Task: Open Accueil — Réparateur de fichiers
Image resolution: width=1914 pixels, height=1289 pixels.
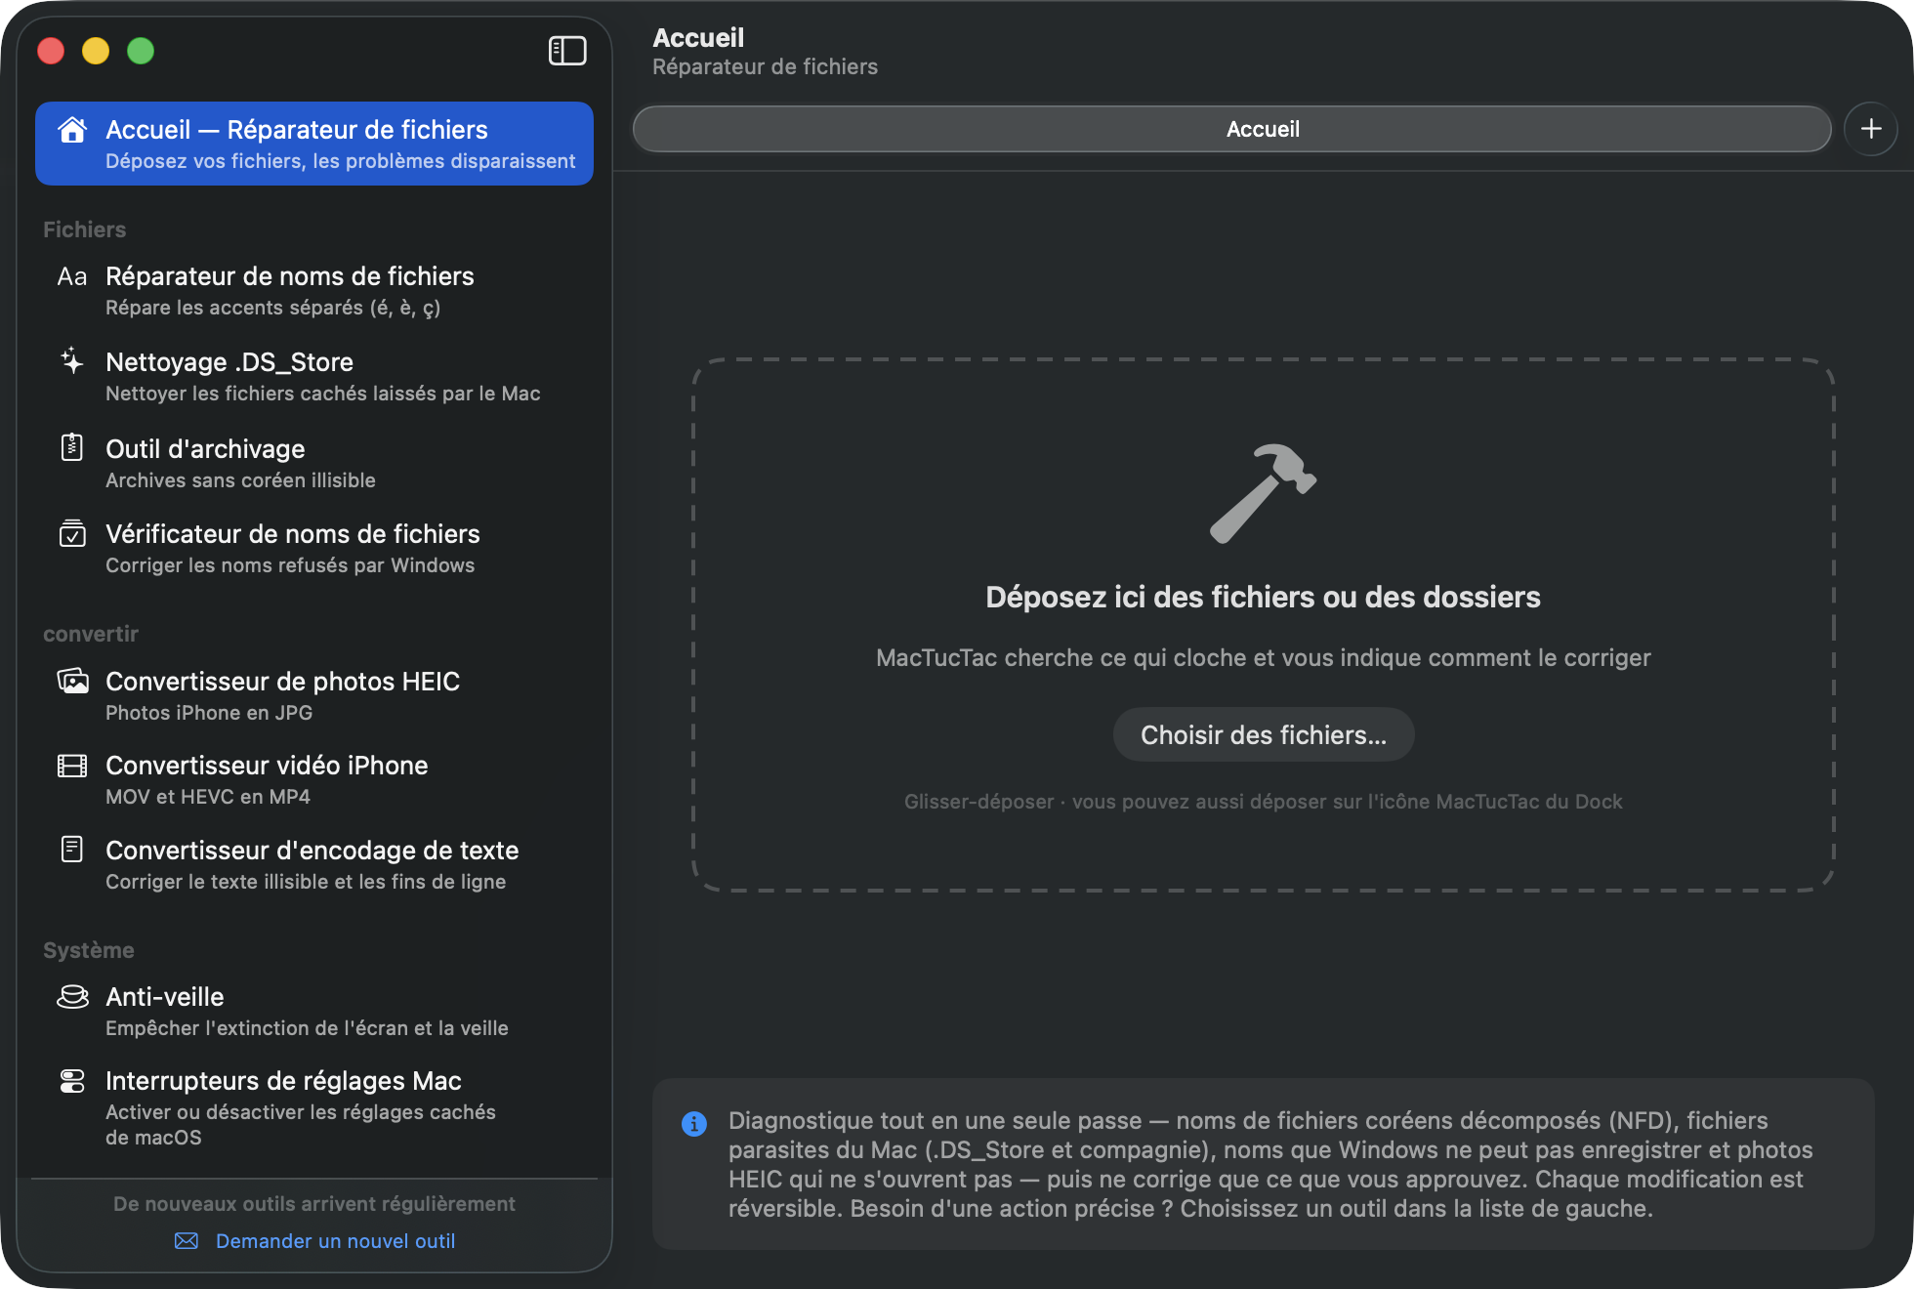Action: coord(314,144)
